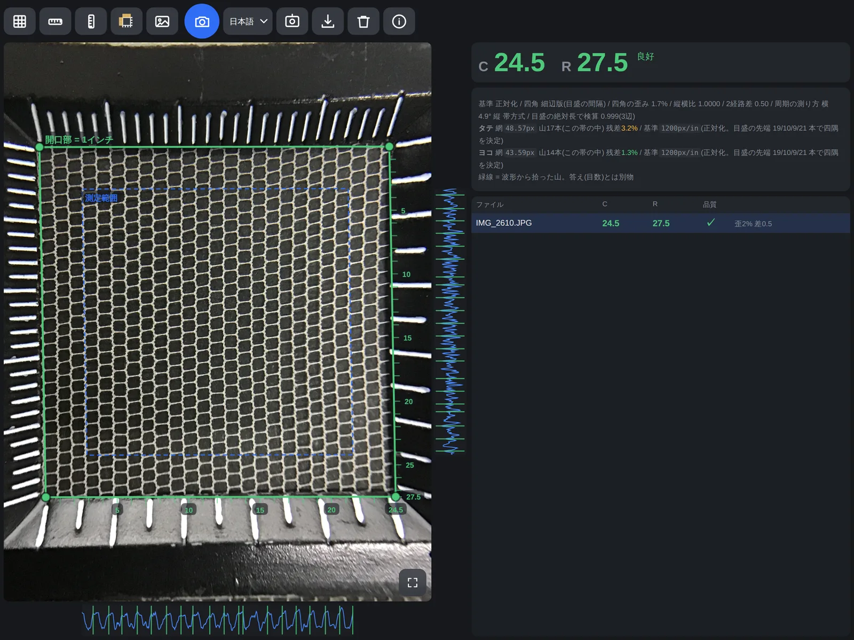854x640 pixels.
Task: Click the bottom scale marker 10
Action: point(188,510)
